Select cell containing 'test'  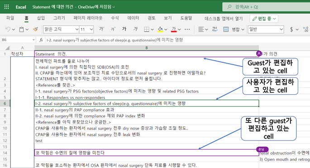pyautogui.click(x=147, y=140)
